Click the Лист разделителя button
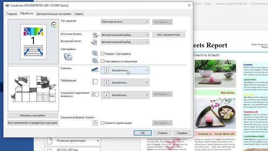Screen dimensions: 268x151 (168, 34)
